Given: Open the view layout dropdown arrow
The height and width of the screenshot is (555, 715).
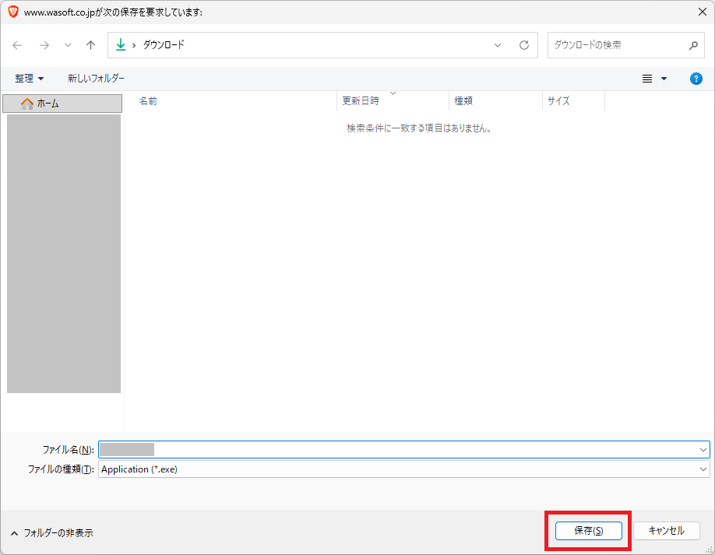Looking at the screenshot, I should click(x=662, y=78).
